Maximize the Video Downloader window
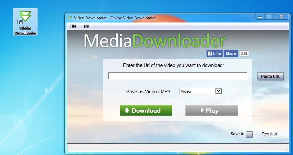This screenshot has width=293, height=155. [269, 17]
